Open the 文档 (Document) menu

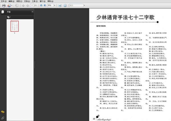[x=27, y=1]
